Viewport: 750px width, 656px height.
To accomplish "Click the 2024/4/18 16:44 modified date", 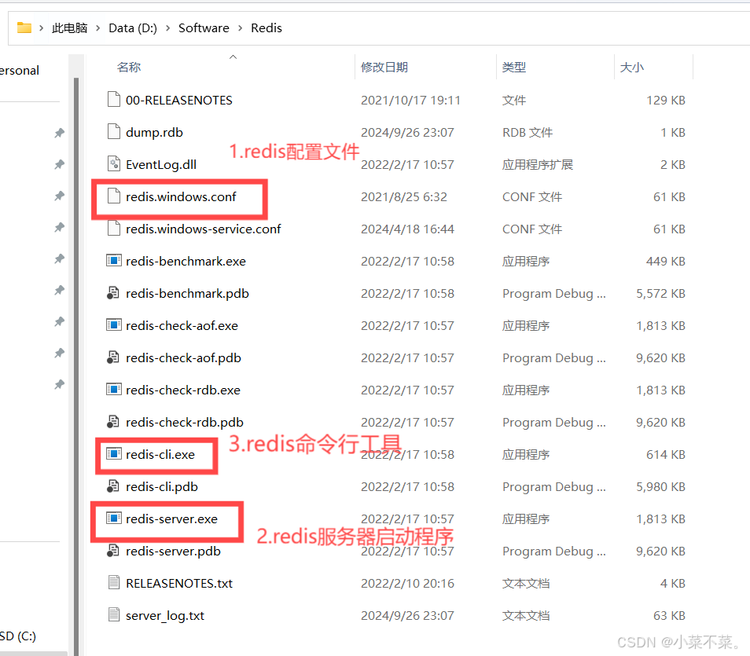I will (x=407, y=229).
